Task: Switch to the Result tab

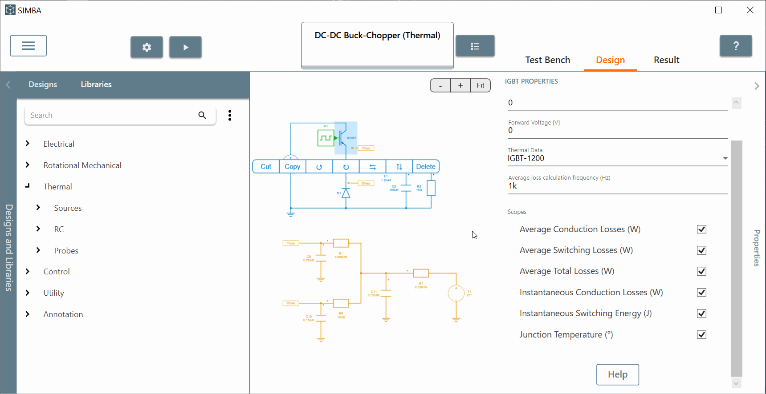Action: pyautogui.click(x=666, y=60)
